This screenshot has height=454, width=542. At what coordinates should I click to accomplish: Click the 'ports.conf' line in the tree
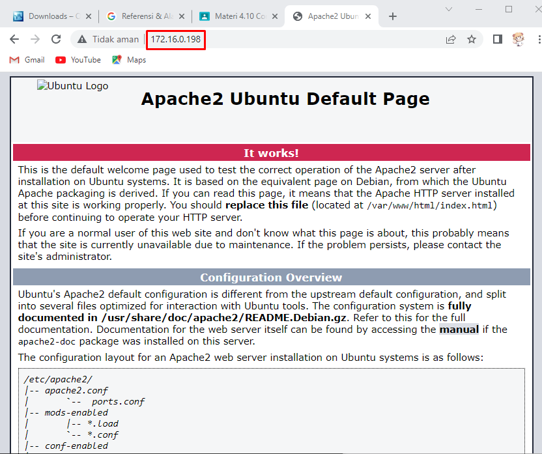118,401
